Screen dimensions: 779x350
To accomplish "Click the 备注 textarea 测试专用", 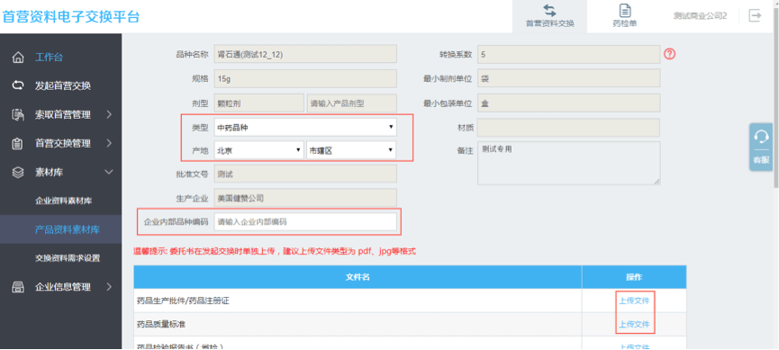I will [569, 164].
